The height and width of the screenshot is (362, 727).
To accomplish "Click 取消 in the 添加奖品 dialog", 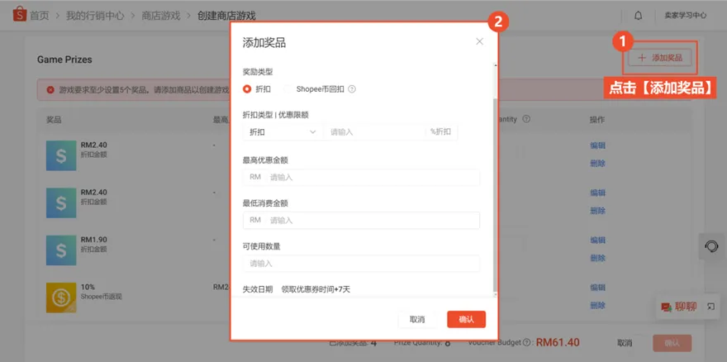I will 417,319.
